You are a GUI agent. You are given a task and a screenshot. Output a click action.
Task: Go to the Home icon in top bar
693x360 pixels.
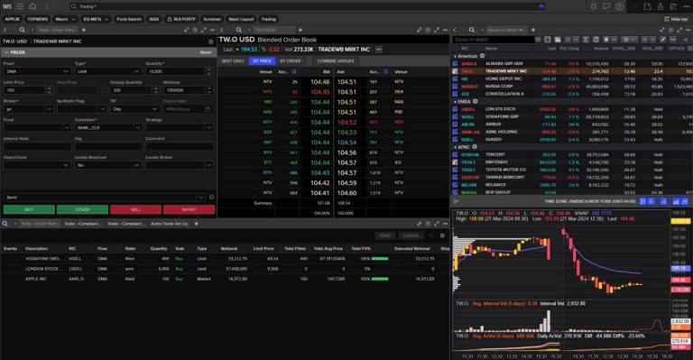32,6
